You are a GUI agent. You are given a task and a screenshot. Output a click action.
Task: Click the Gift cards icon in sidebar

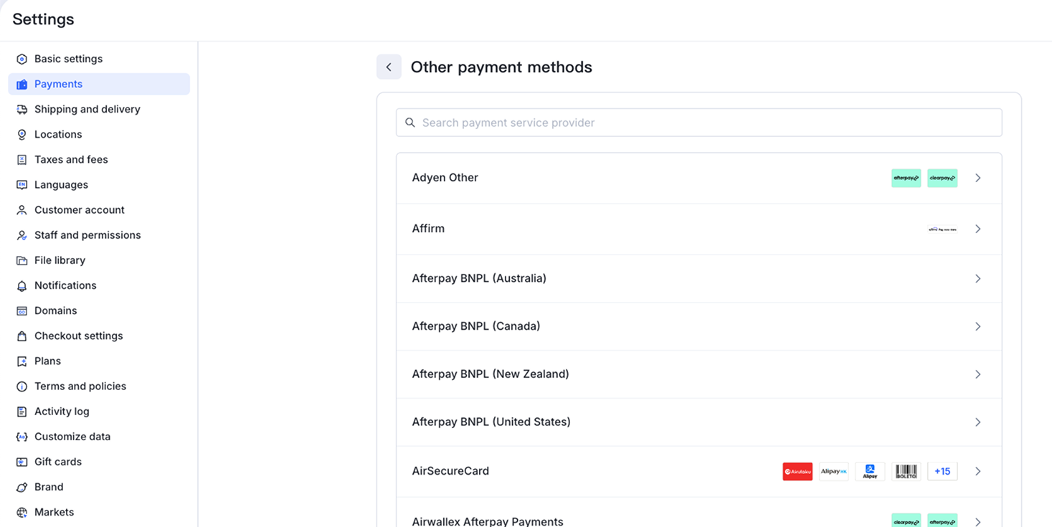22,462
